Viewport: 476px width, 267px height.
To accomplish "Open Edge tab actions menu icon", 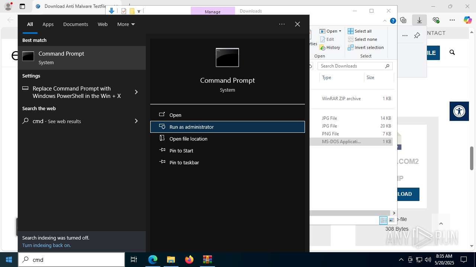I will pos(22,6).
